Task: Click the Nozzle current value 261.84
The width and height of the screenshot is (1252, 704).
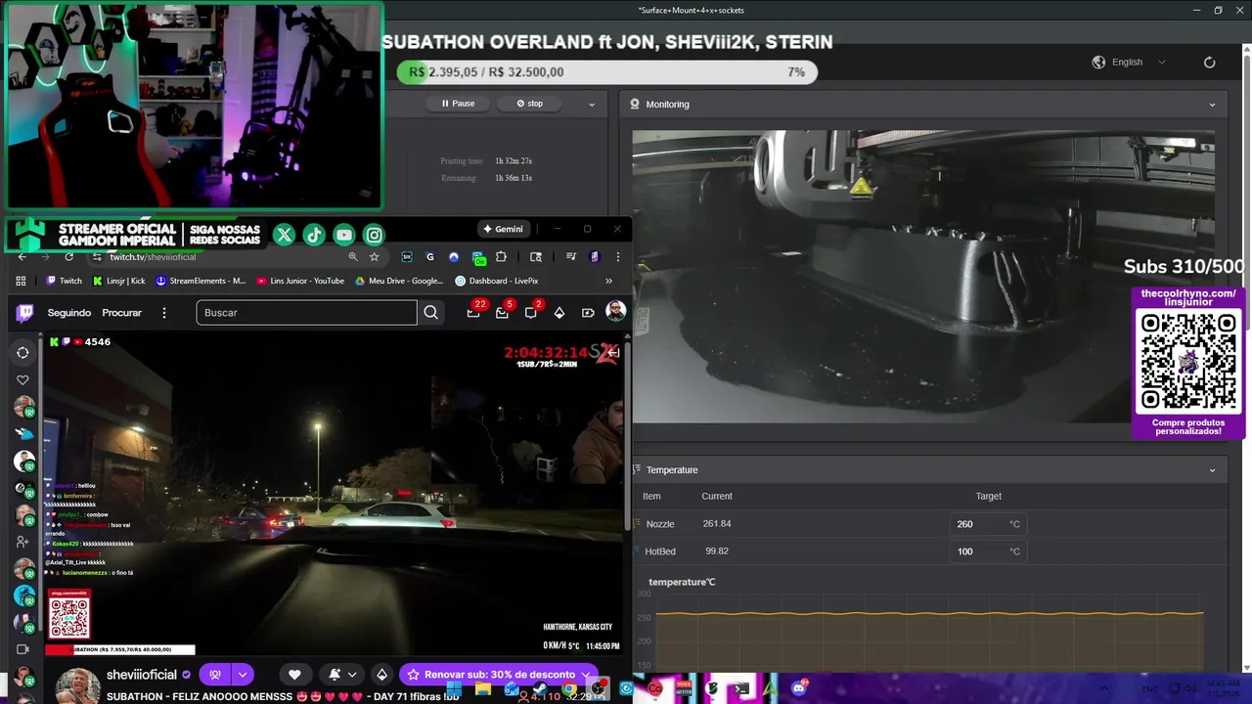Action: pos(717,524)
